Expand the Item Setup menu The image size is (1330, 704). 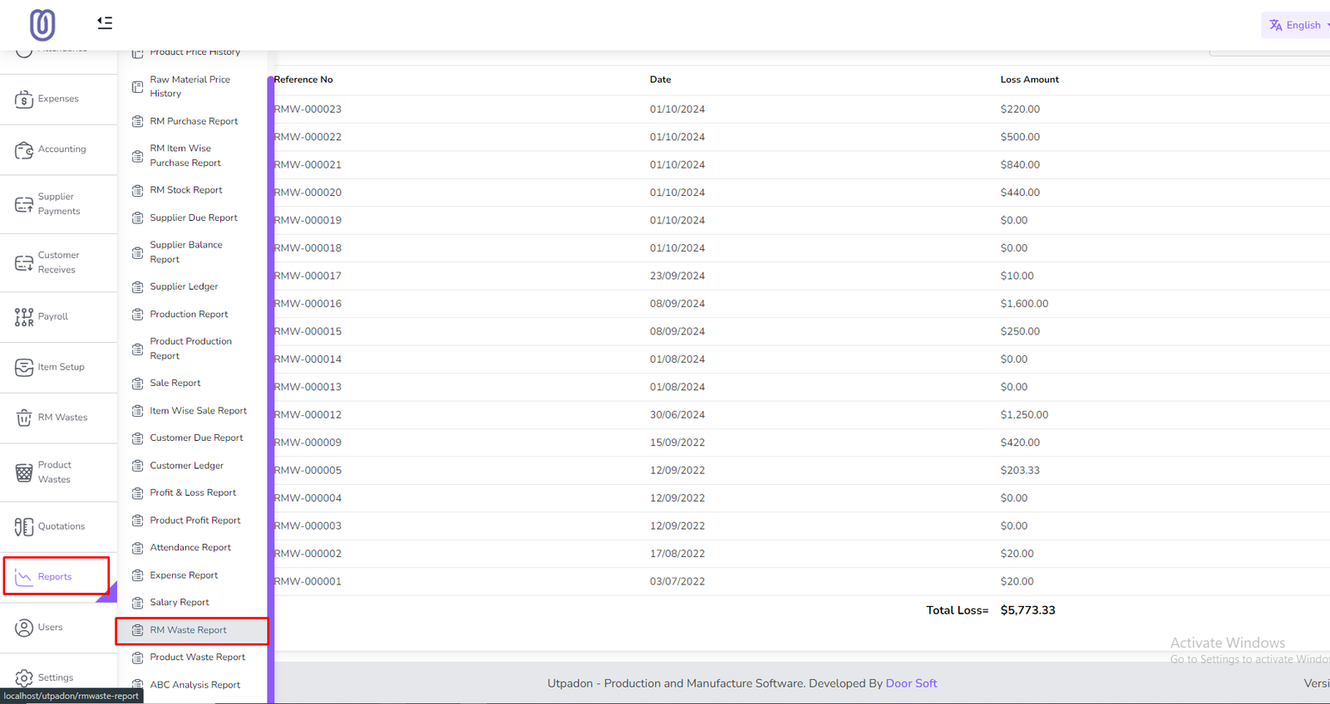click(x=61, y=367)
